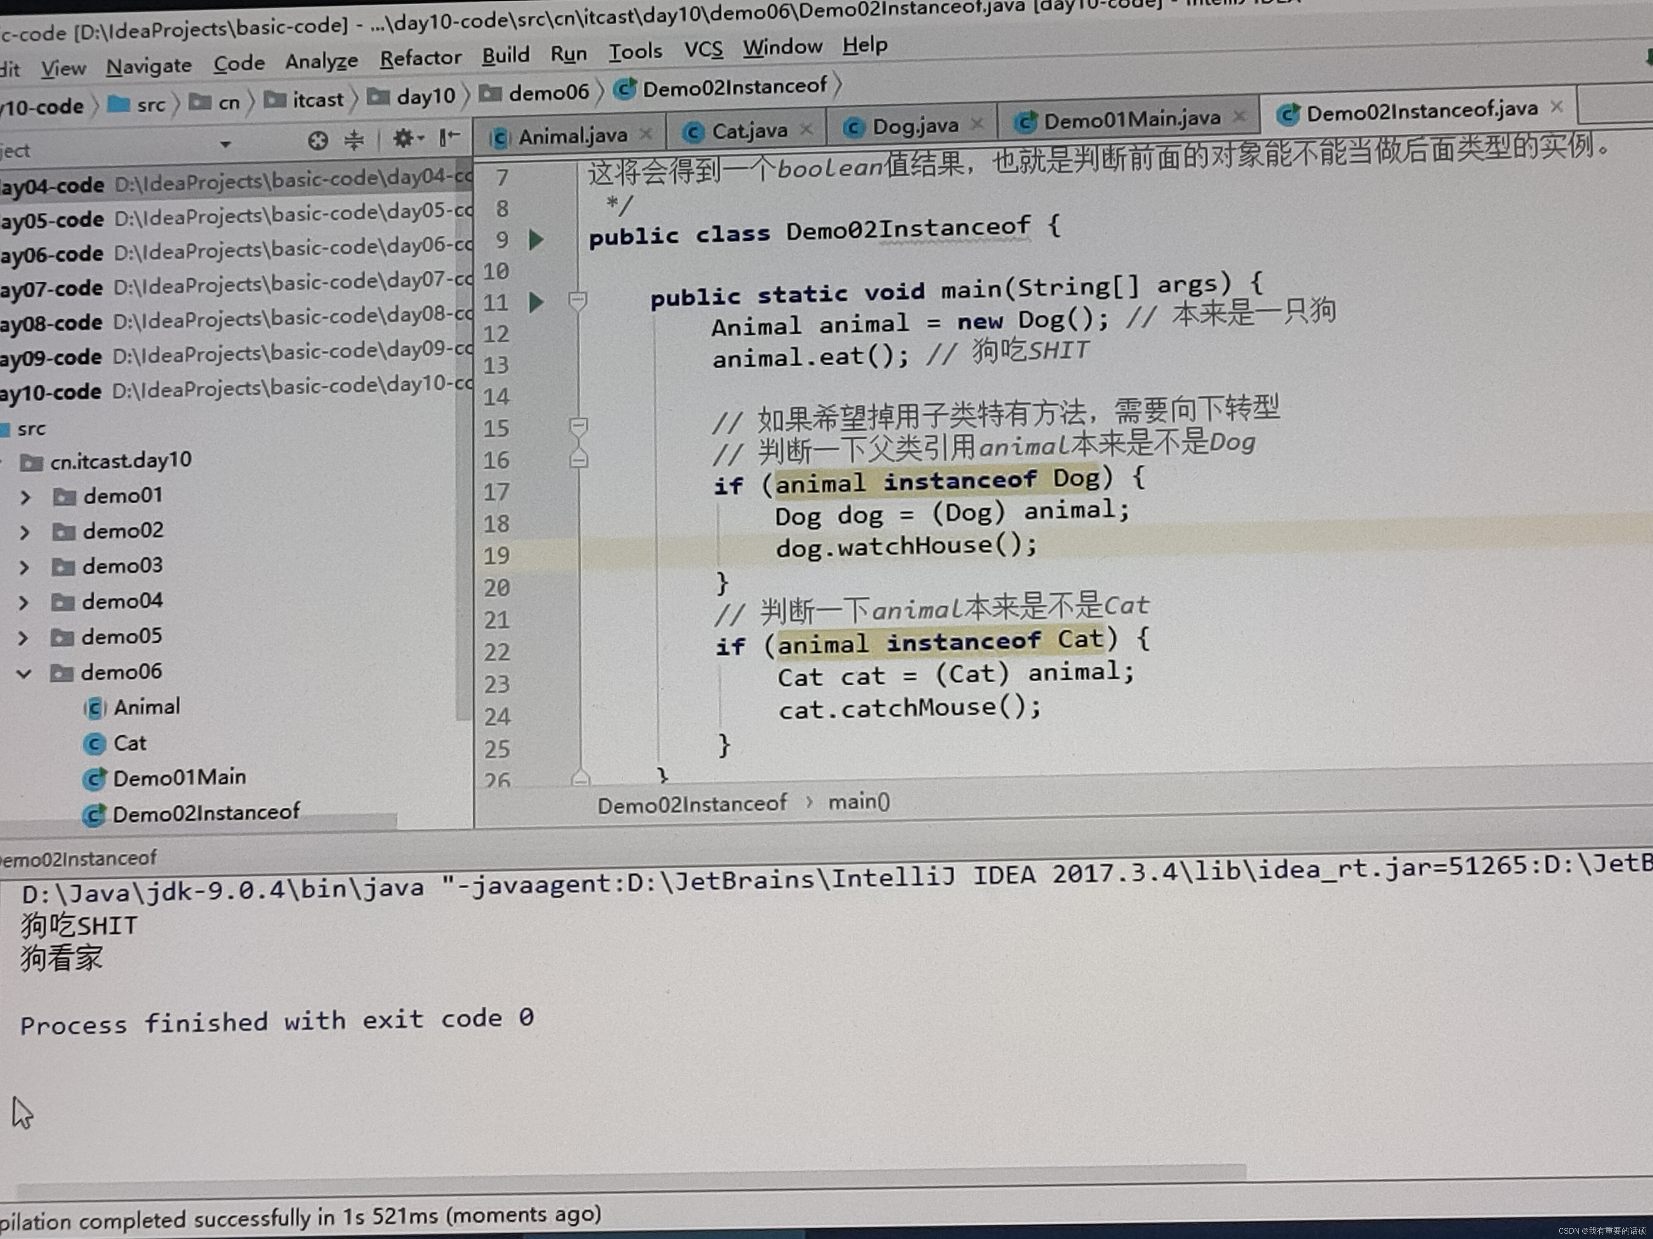Click the Project panel horizontal scrollbar

(198, 821)
